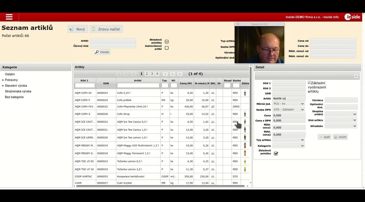The width and height of the screenshot is (365, 202).
Task: Click the Zpět back button
Action: [324, 137]
